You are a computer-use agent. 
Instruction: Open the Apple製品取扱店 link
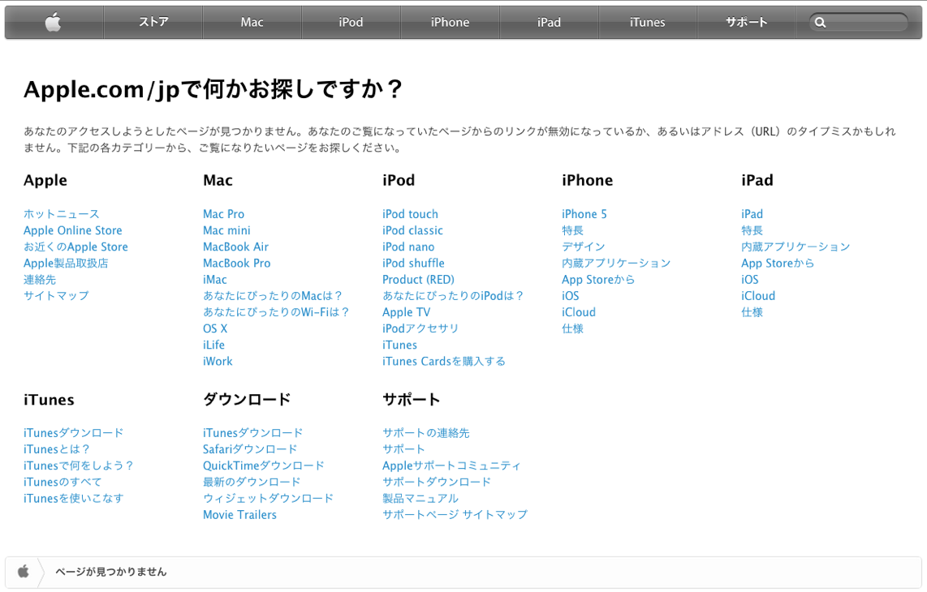[66, 263]
